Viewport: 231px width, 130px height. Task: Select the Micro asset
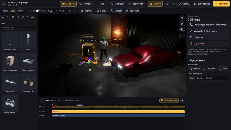28,41
